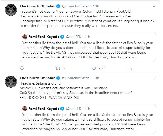This screenshot has width=163, height=136.
Task: Click @realFFK handle in Headline tweet quote
Action: (74, 109)
